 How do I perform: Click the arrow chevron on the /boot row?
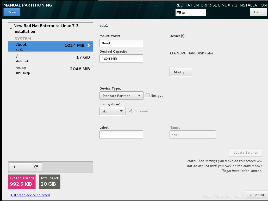coord(89,45)
